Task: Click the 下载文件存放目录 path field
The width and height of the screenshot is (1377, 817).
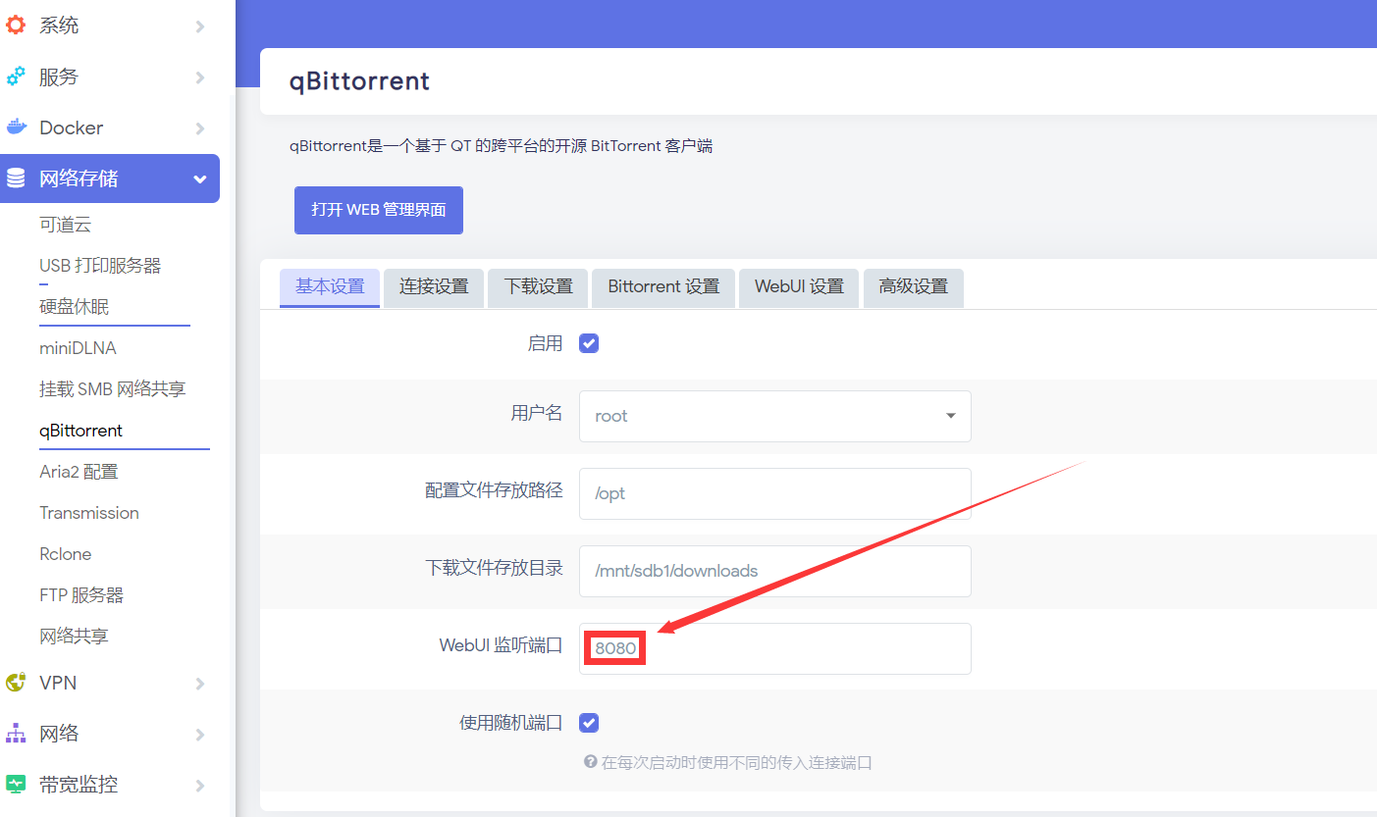Action: coord(774,571)
